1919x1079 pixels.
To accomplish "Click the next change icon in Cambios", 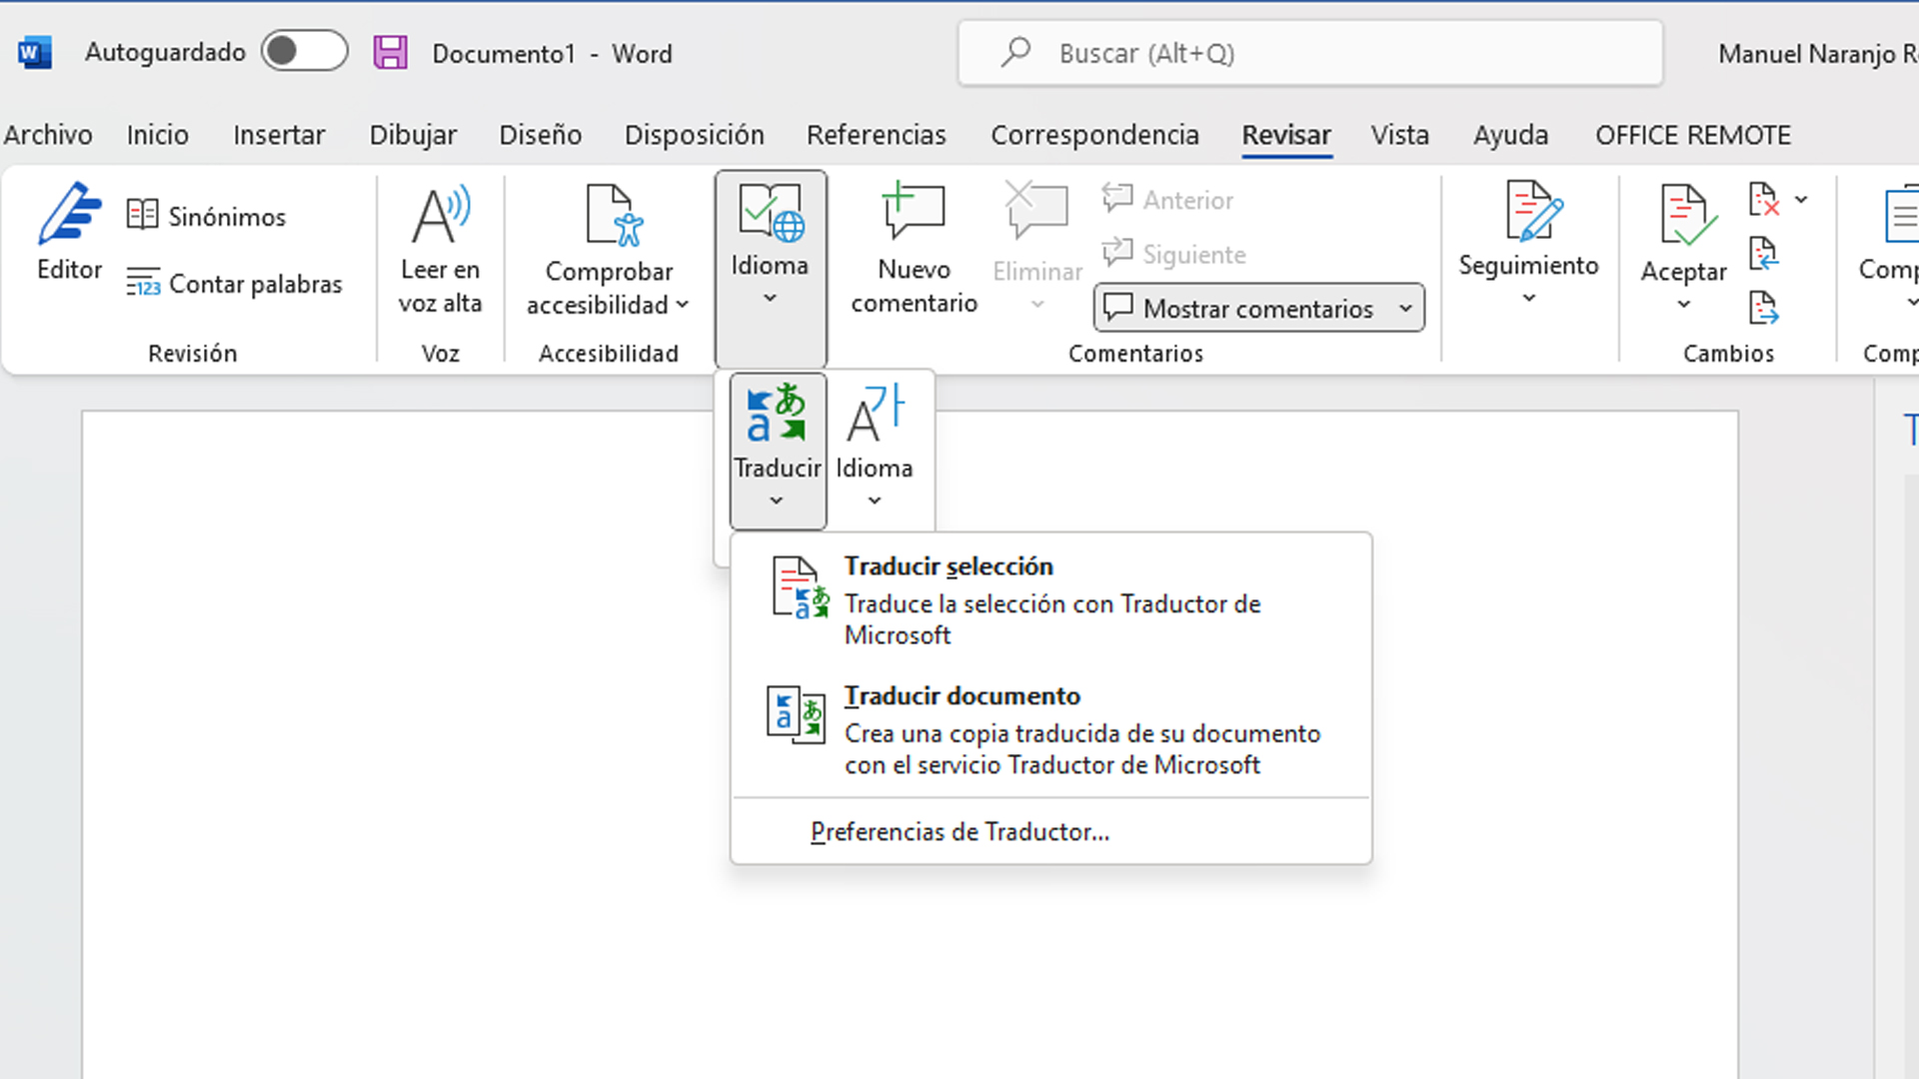I will coord(1764,309).
